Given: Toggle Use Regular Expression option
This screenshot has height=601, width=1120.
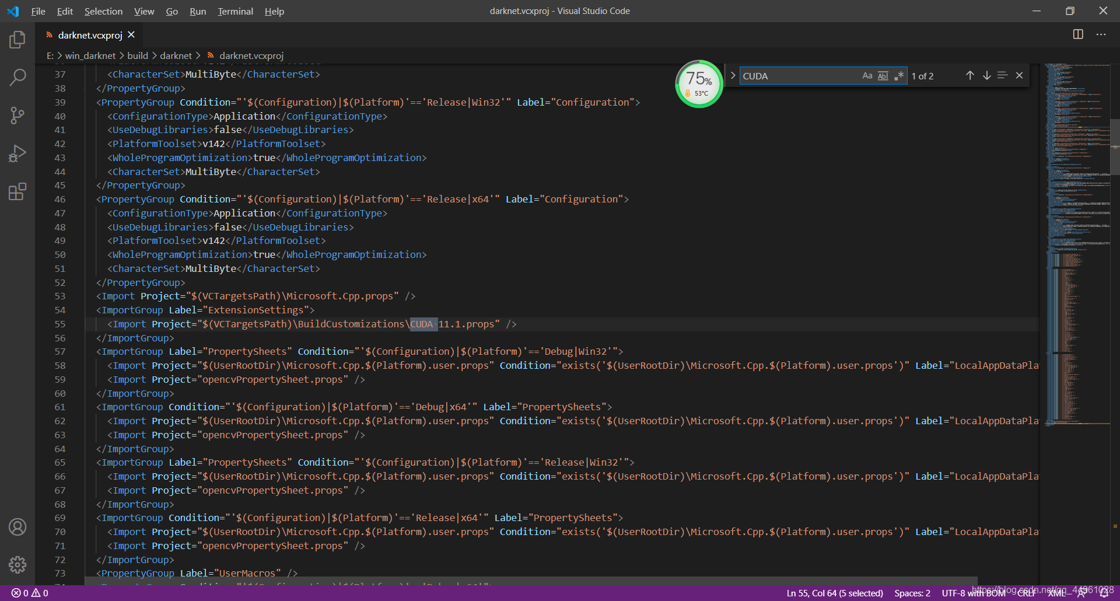Looking at the screenshot, I should 899,76.
